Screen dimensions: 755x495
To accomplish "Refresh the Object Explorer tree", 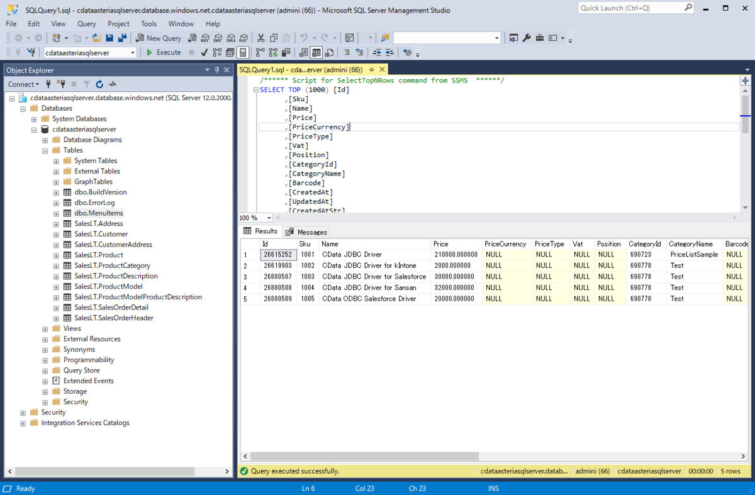I will [100, 84].
